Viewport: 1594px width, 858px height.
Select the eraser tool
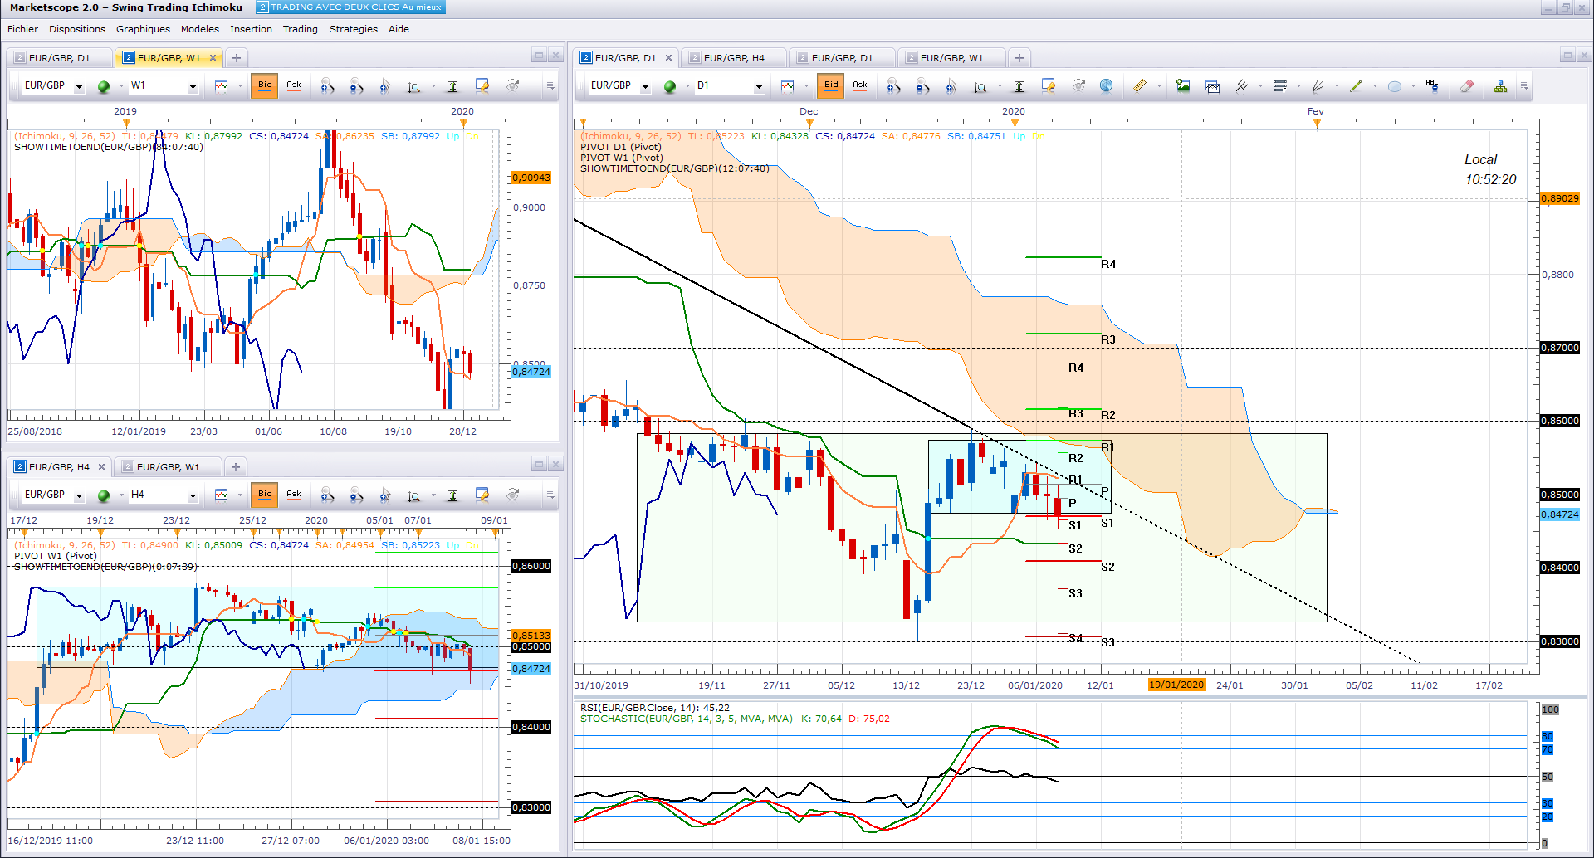(1467, 86)
